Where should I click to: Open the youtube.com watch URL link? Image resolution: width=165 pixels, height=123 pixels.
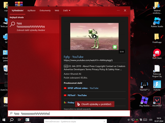pos(88,60)
